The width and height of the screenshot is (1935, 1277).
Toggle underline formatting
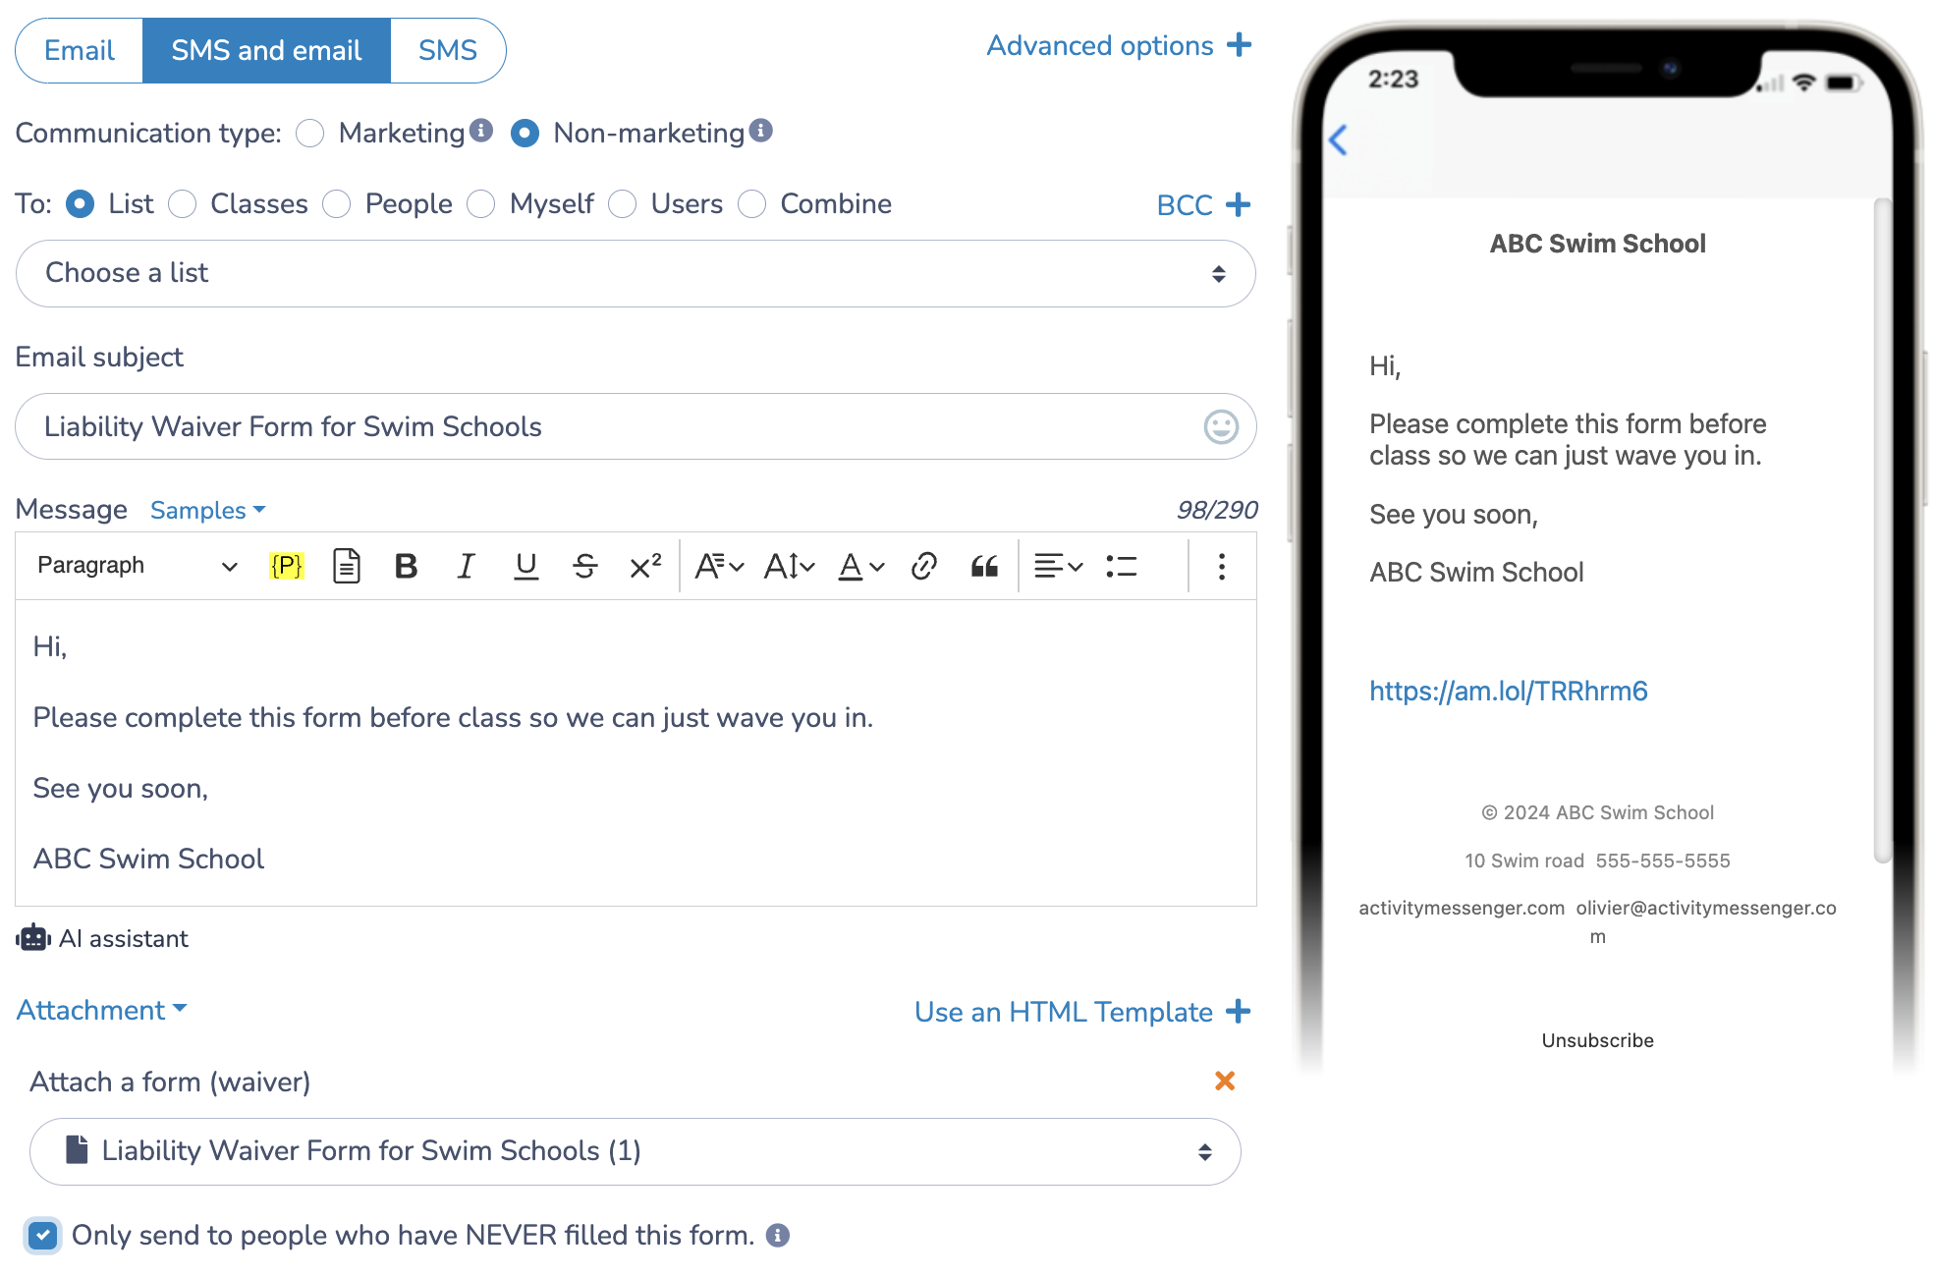pos(525,566)
